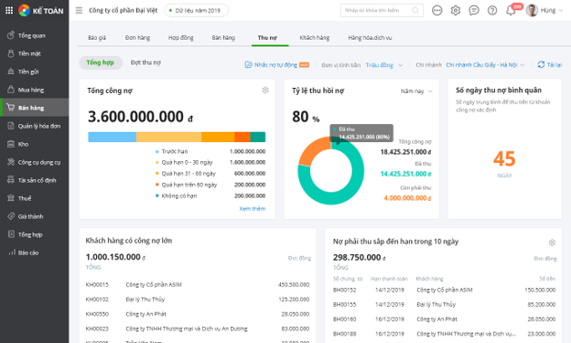Switch to Đợt thu nợ view
The height and width of the screenshot is (343, 571).
(146, 62)
